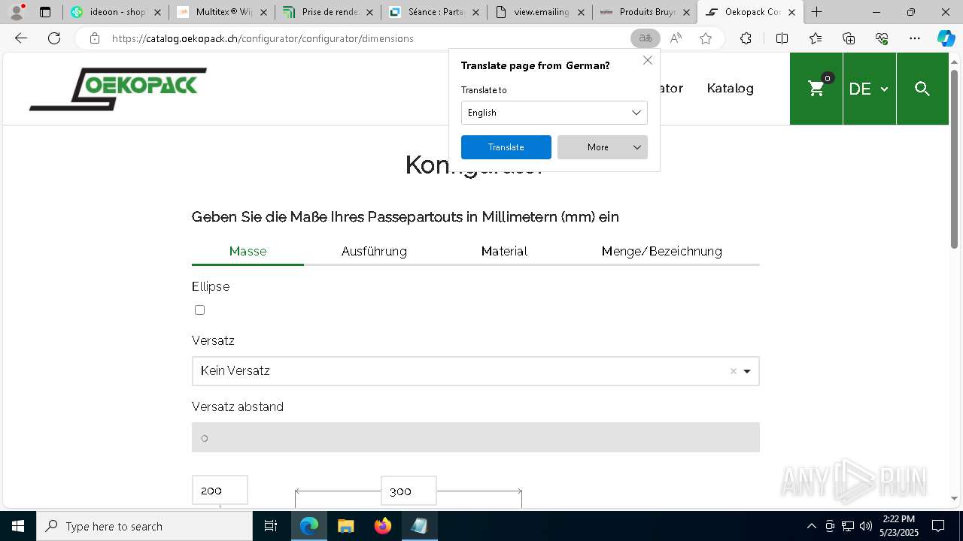Switch to the Masse tab

248,251
